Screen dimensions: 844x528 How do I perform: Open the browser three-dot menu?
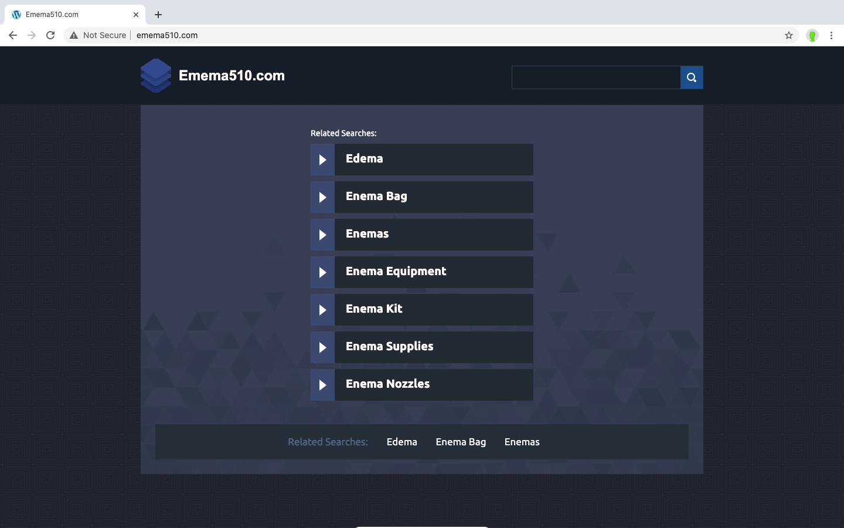click(831, 35)
